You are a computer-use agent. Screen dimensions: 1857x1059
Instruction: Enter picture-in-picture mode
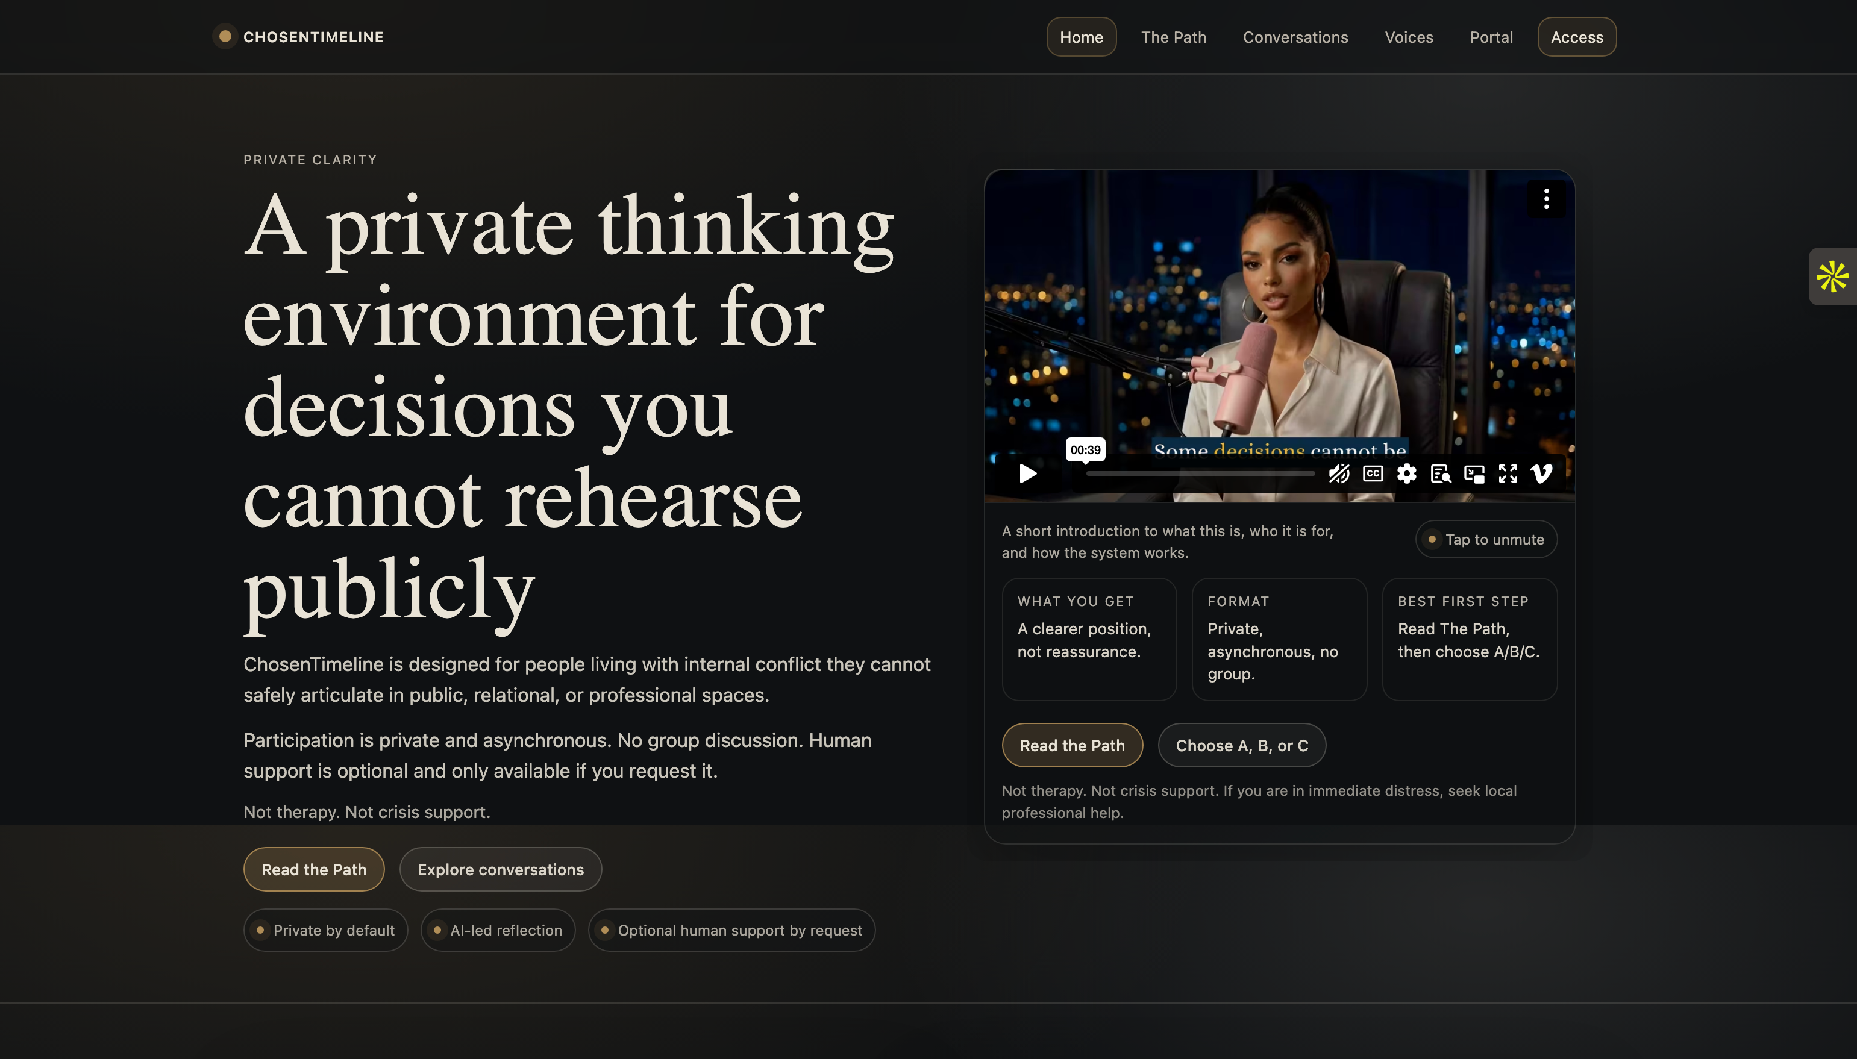(x=1475, y=473)
